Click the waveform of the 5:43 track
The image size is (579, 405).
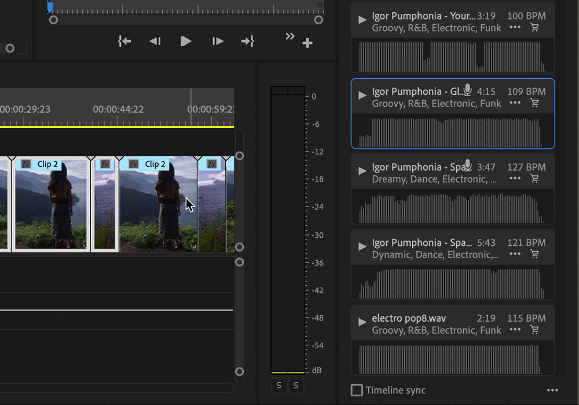[x=452, y=283]
